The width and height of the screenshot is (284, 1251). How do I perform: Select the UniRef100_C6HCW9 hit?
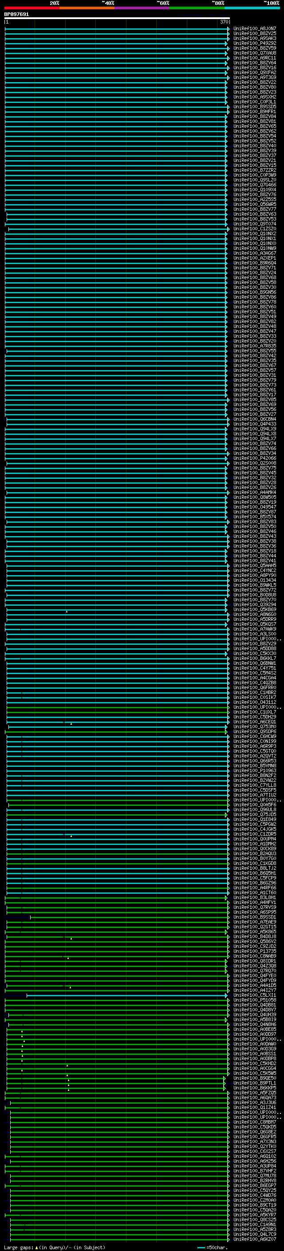coord(254,736)
